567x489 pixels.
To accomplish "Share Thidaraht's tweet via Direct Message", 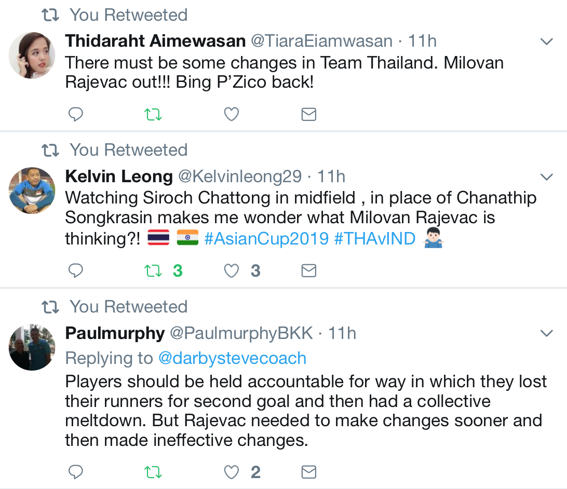I will tap(308, 114).
